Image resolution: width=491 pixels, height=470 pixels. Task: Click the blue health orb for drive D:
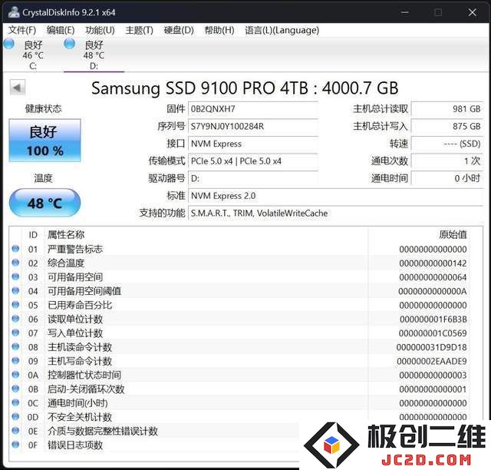click(x=70, y=44)
